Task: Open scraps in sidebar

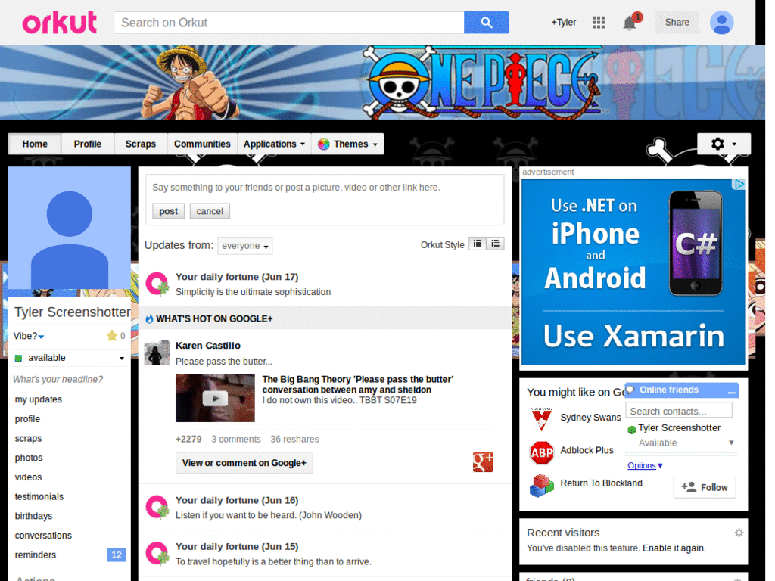Action: 28,439
